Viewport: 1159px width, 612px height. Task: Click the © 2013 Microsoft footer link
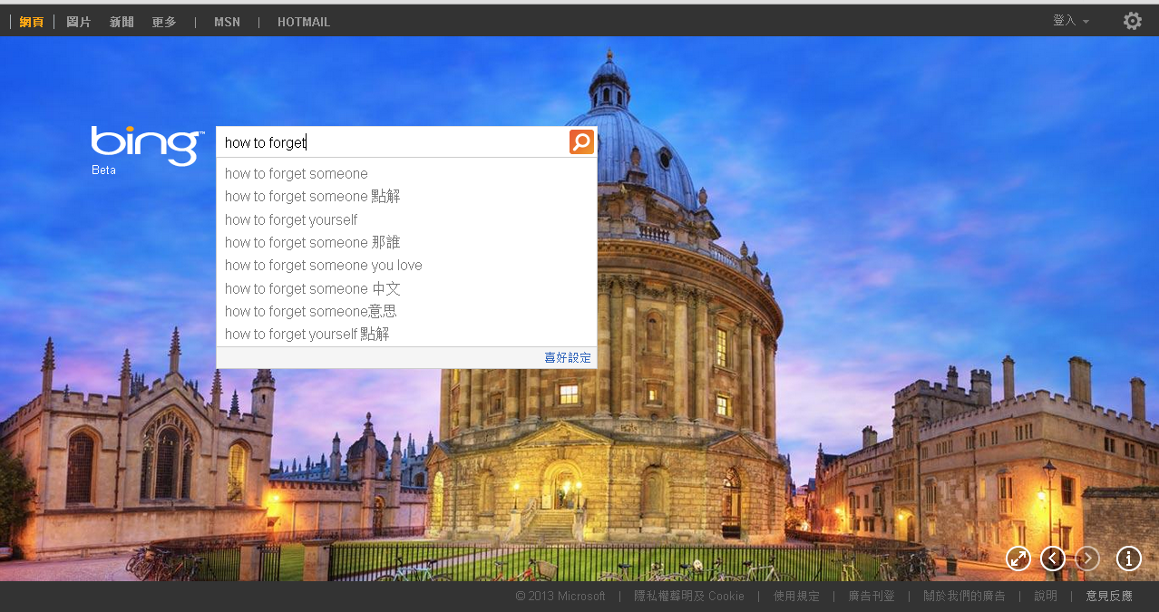560,596
